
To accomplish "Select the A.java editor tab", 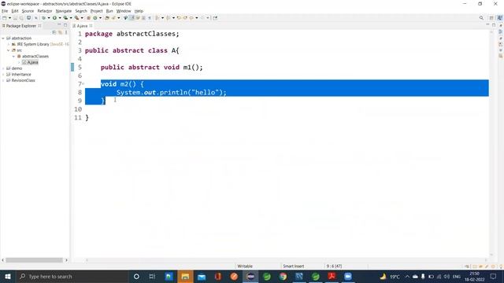I will pos(82,26).
